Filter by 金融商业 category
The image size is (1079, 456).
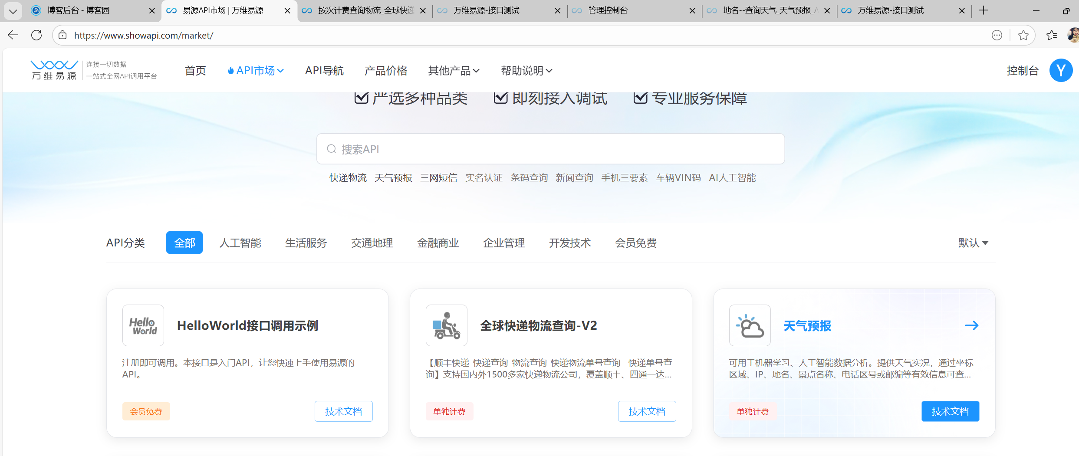438,243
